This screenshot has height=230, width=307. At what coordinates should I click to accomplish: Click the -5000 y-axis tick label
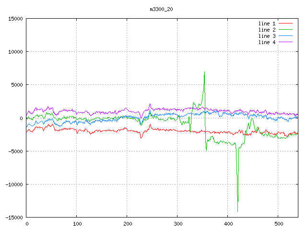click(15, 151)
